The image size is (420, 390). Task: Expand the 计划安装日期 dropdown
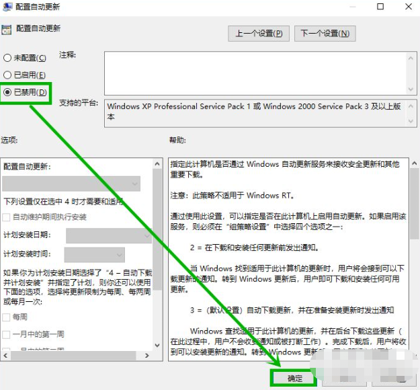pos(108,235)
